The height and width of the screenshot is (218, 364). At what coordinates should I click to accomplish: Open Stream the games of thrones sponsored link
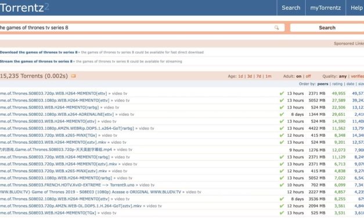click(x=36, y=61)
